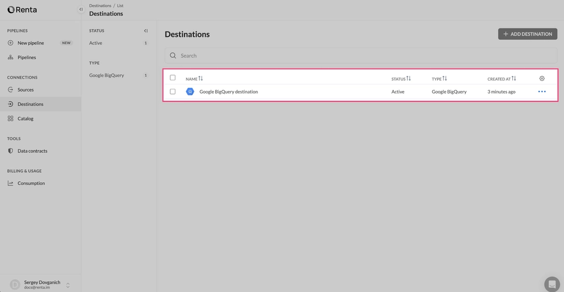The height and width of the screenshot is (292, 564).
Task: Click the List breadcrumb item
Action: [x=120, y=6]
